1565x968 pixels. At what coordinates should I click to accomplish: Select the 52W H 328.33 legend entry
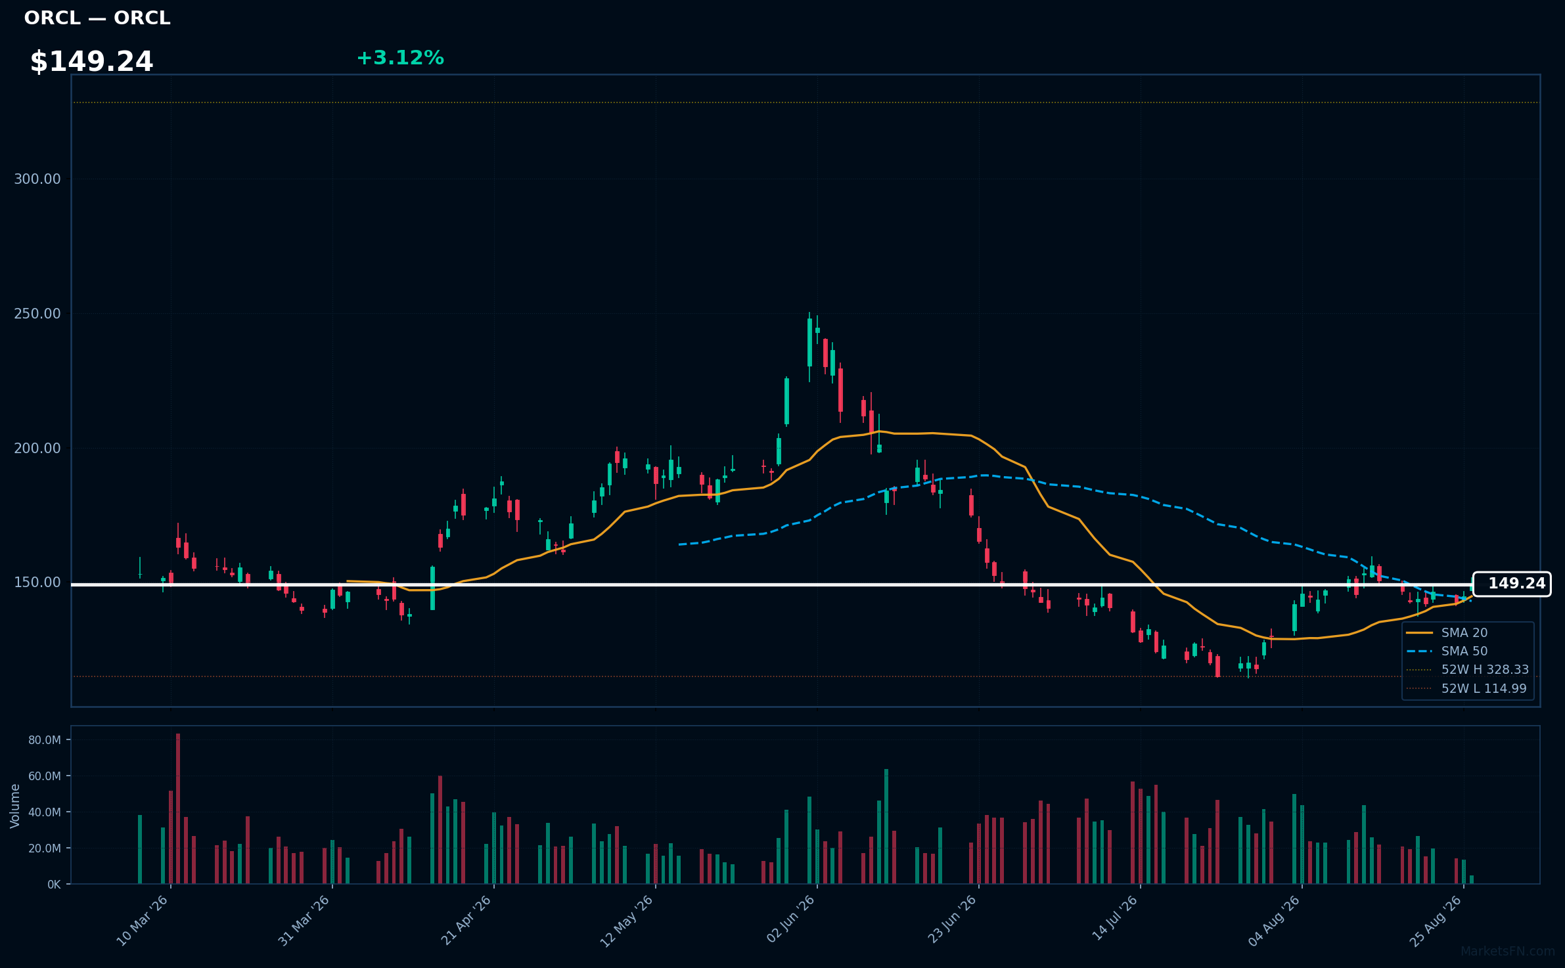pos(1468,669)
